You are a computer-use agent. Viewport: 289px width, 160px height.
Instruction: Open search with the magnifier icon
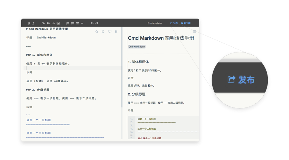click(x=97, y=32)
